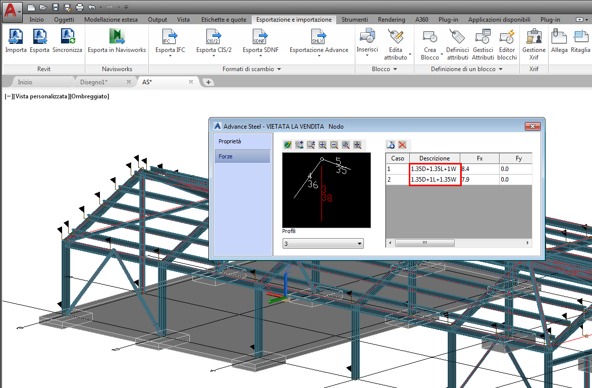Click the Gestisci Attributi icon
The height and width of the screenshot is (388, 592).
point(483,36)
